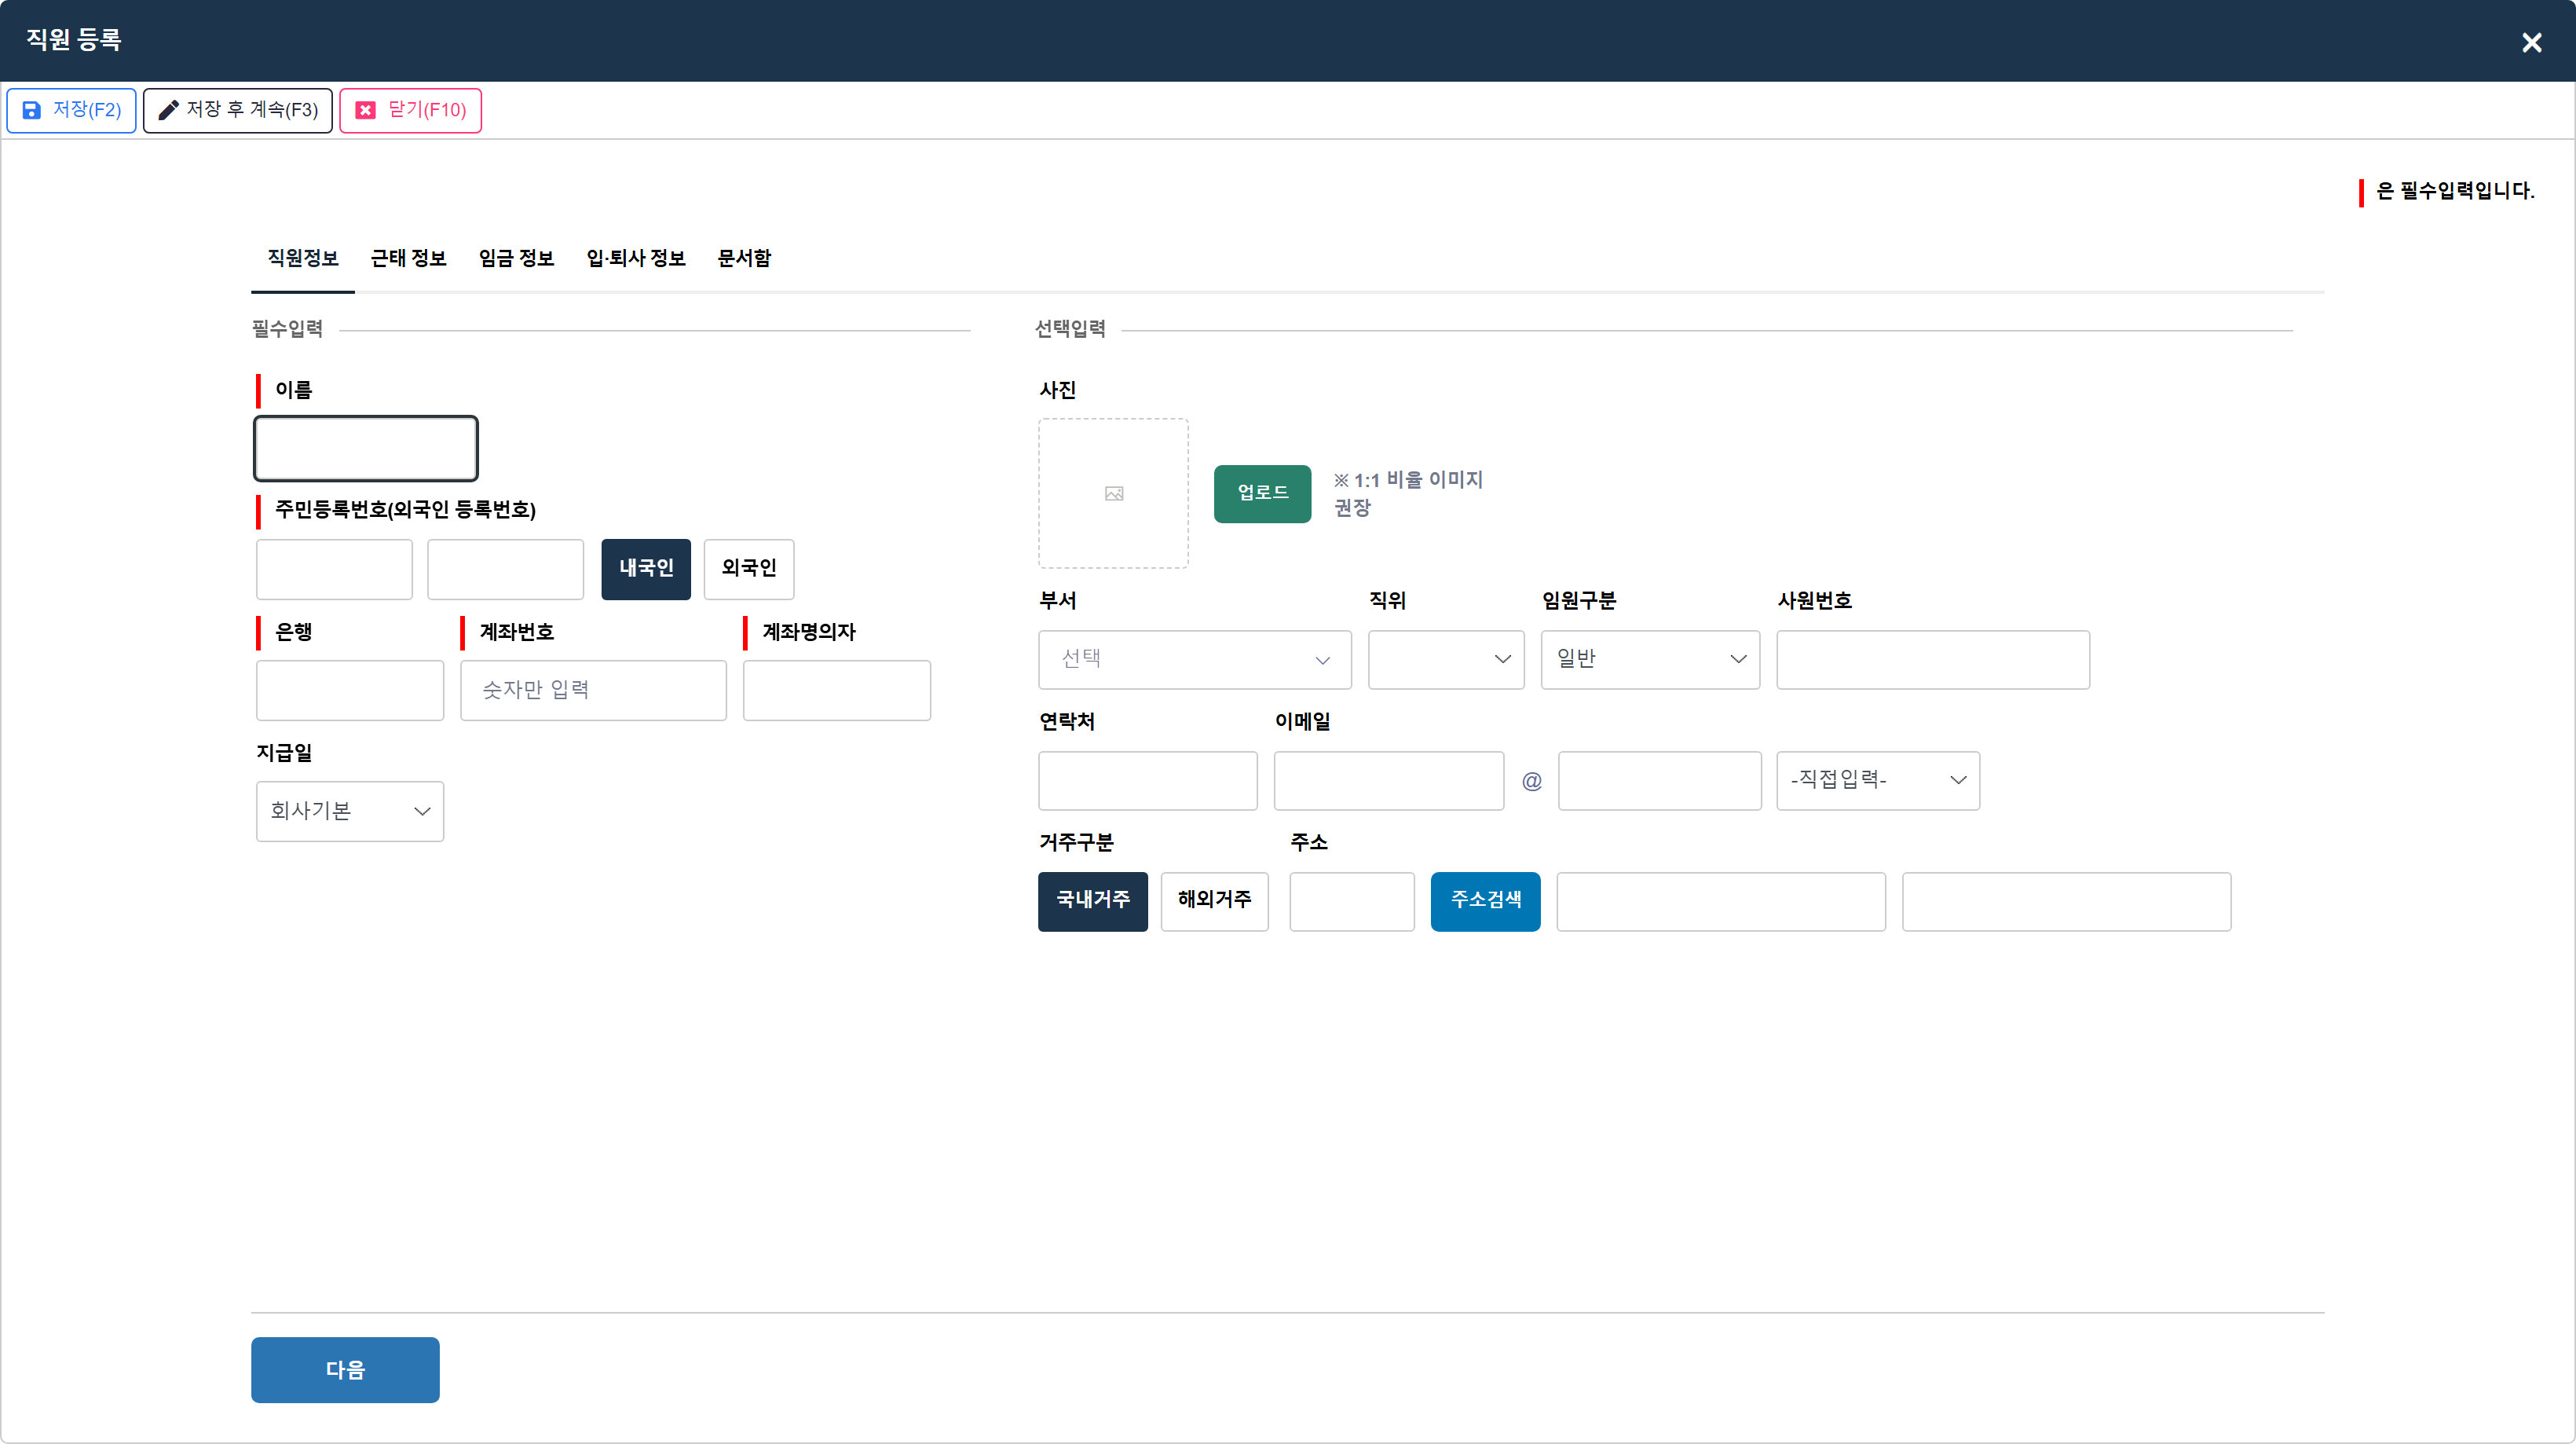
Task: Click the 이메일 ID input field
Action: [x=1388, y=780]
